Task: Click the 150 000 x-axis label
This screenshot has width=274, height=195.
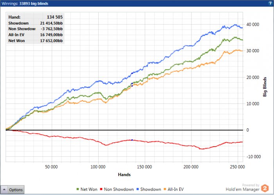Action: 144,167
